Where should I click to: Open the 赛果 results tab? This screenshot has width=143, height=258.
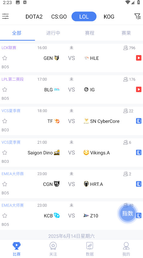[x=126, y=33]
